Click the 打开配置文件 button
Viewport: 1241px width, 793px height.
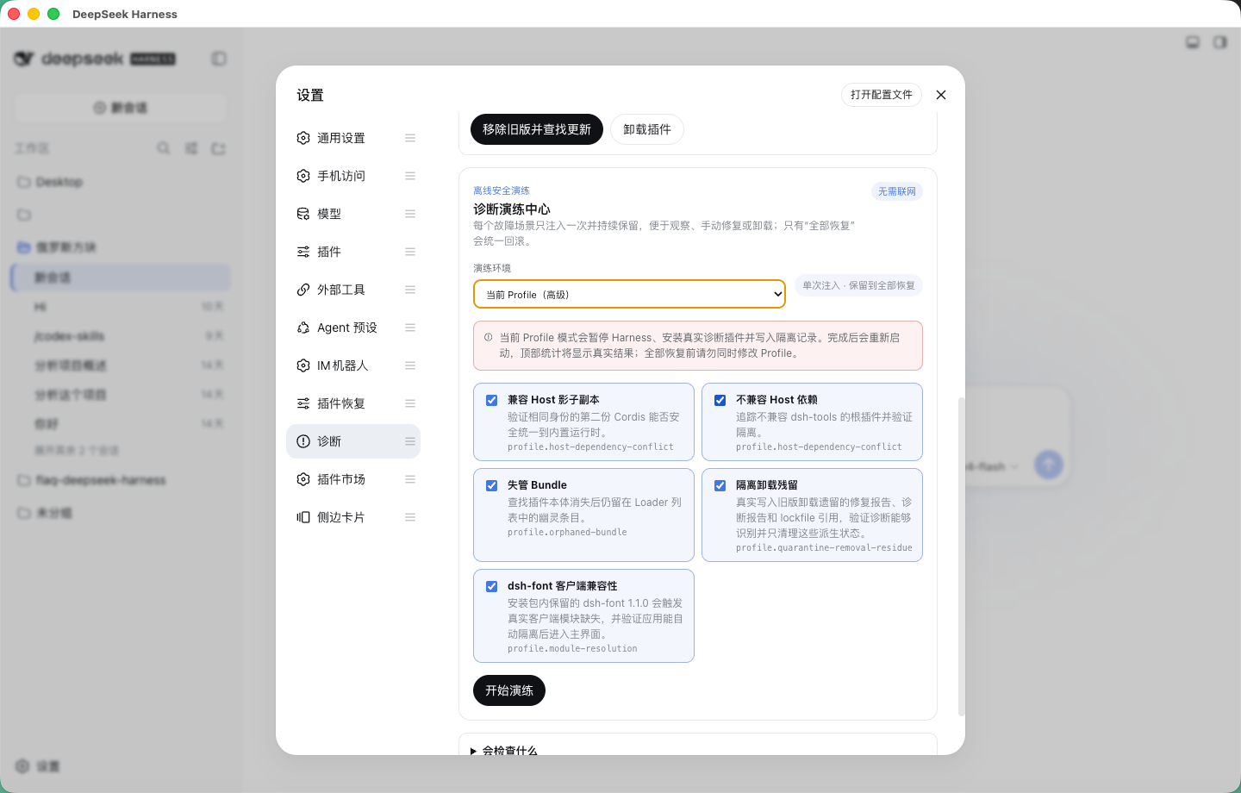click(882, 95)
